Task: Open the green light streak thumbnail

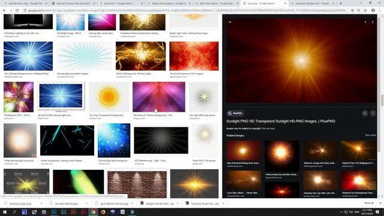Action: coord(79,182)
